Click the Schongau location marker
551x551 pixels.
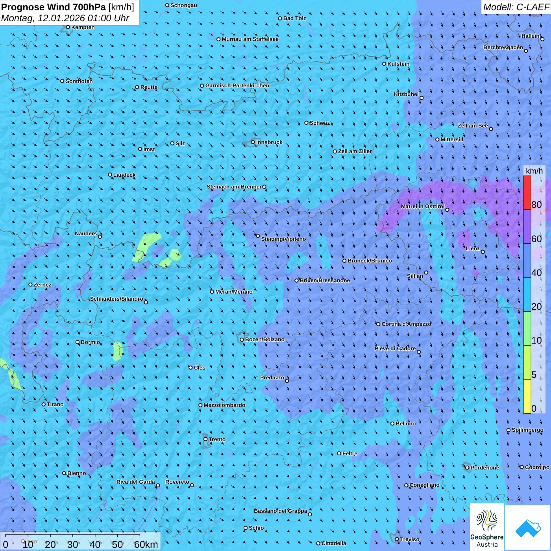click(x=167, y=5)
